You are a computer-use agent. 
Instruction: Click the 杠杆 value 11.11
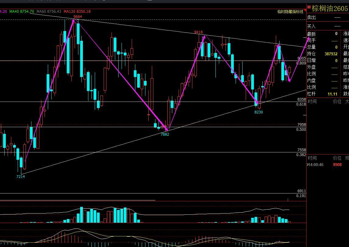[333, 94]
